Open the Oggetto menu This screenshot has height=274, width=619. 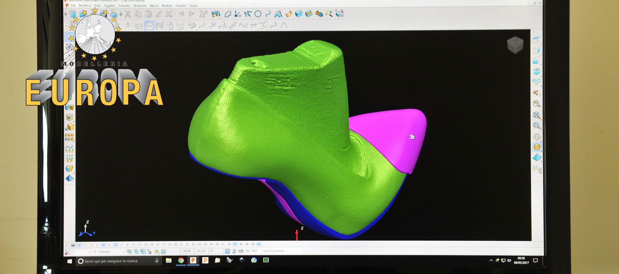coord(109,5)
